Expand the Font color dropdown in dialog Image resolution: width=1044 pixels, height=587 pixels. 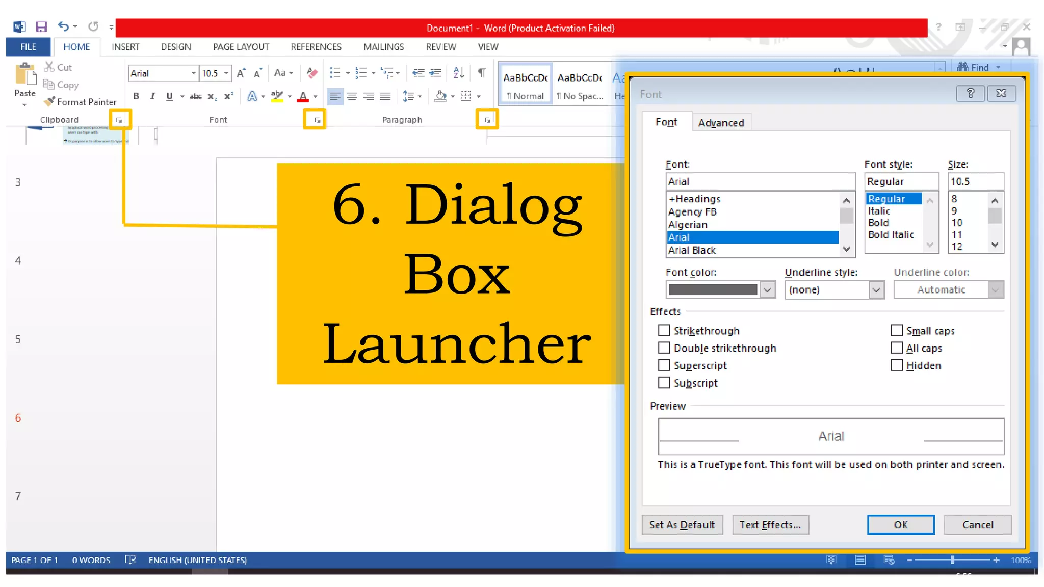coord(767,290)
